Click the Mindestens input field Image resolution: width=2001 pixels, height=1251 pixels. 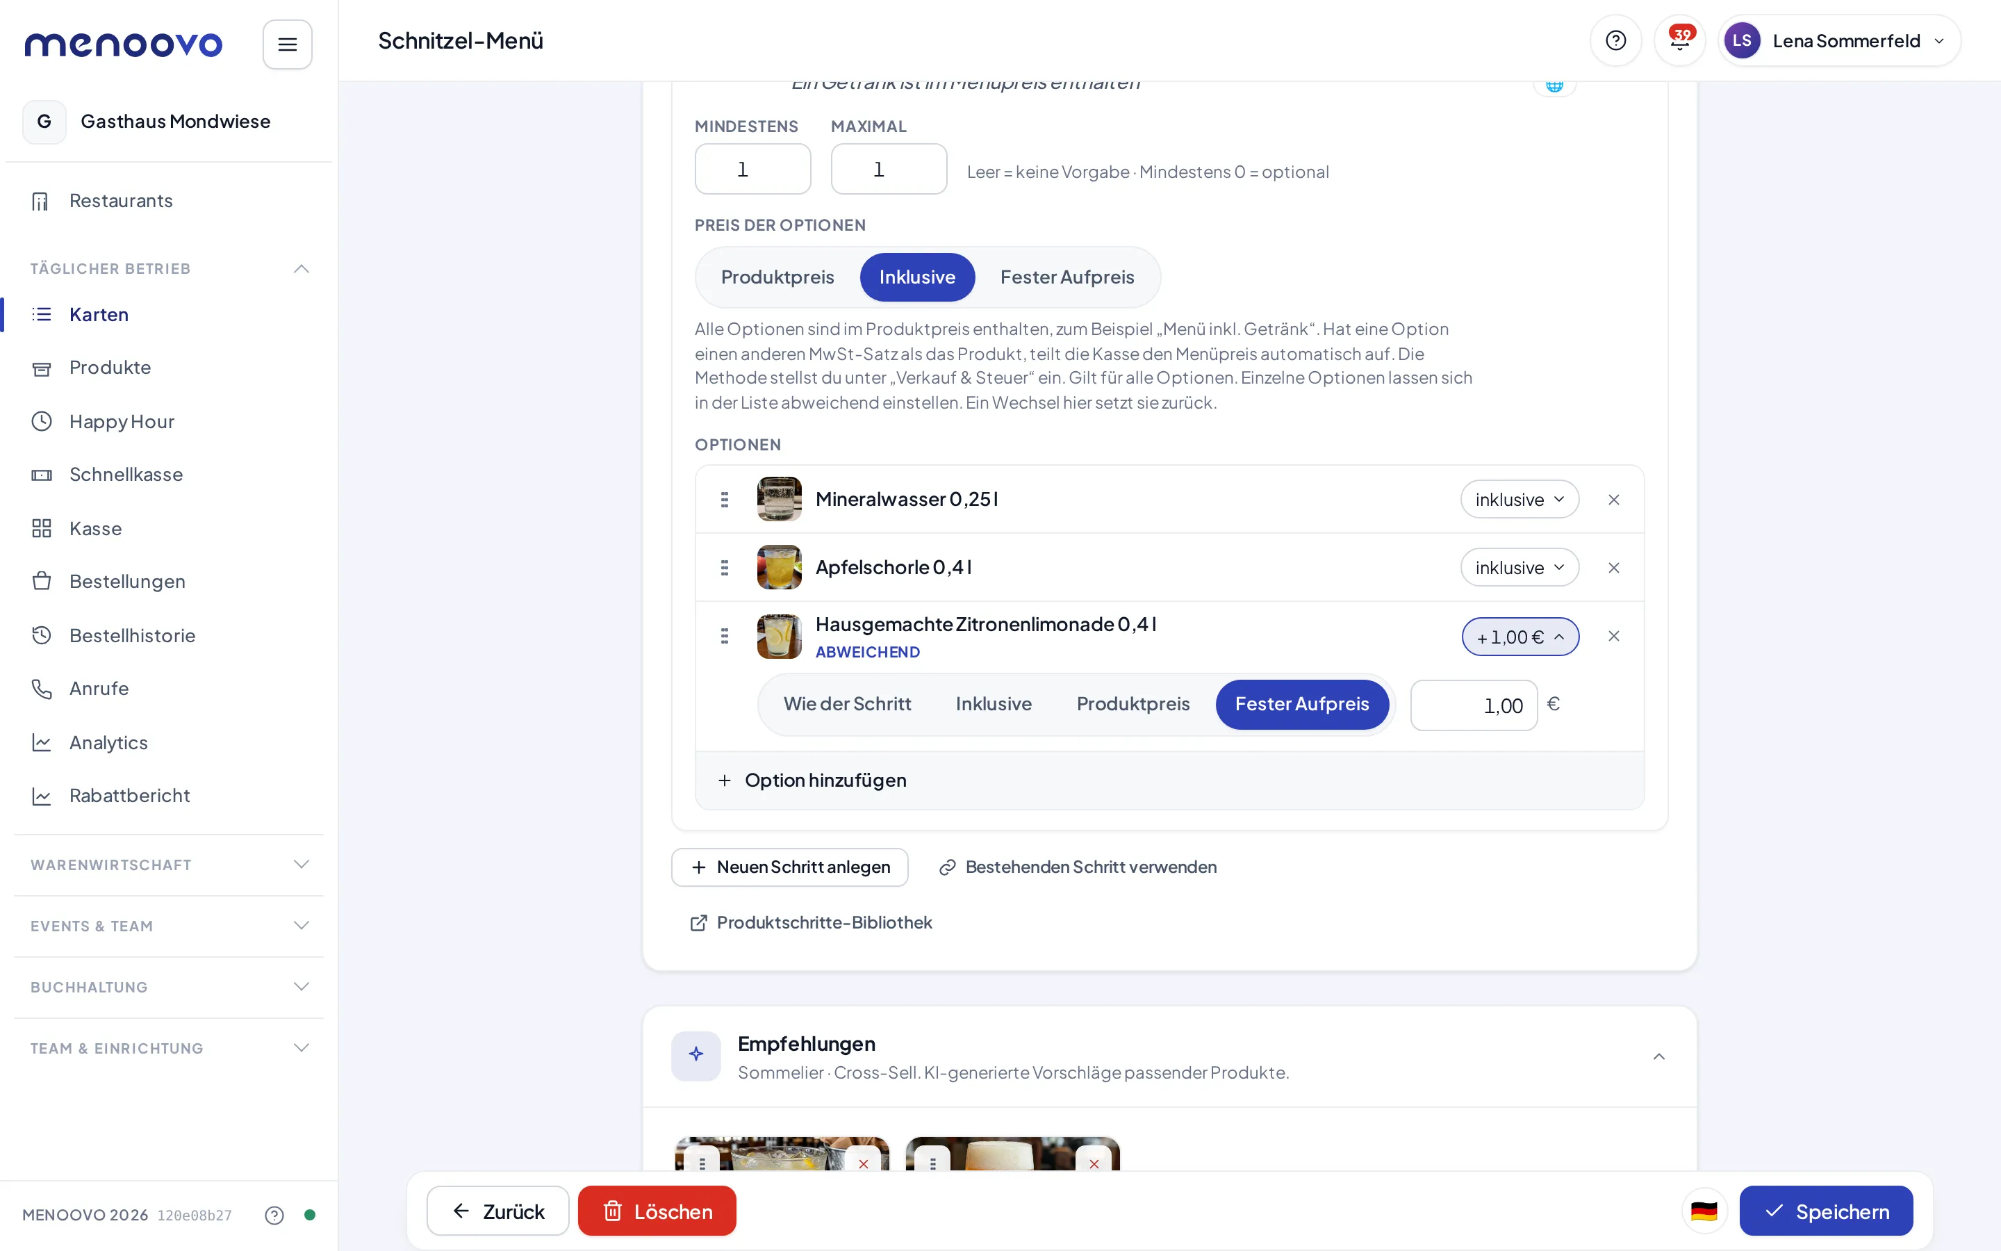752,170
